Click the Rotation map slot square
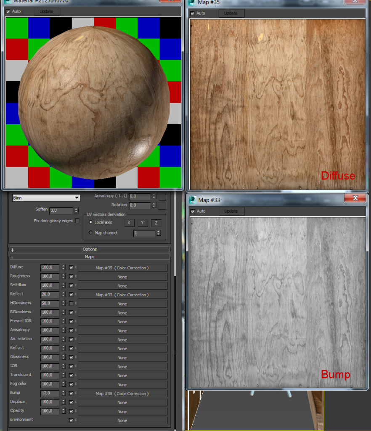Viewport: 371px width, 431px height. (162, 205)
